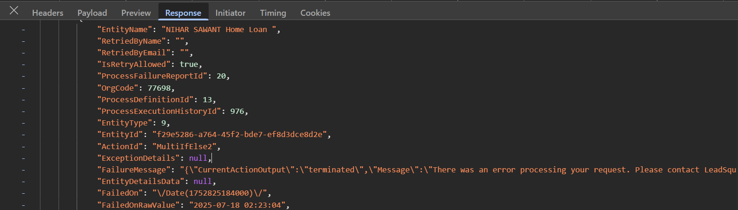
Task: Open the Payload tab
Action: [92, 13]
